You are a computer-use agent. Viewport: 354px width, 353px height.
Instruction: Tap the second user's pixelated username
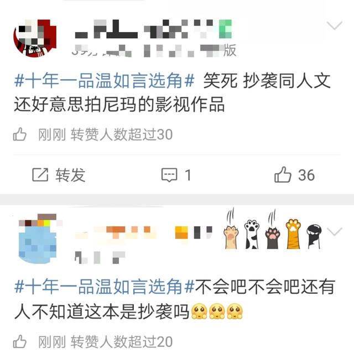click(x=144, y=232)
